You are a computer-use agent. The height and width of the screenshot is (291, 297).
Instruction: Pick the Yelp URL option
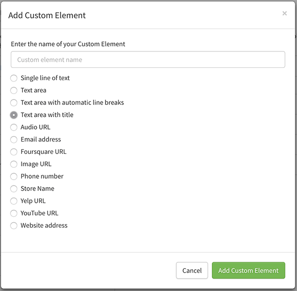[x=14, y=201]
